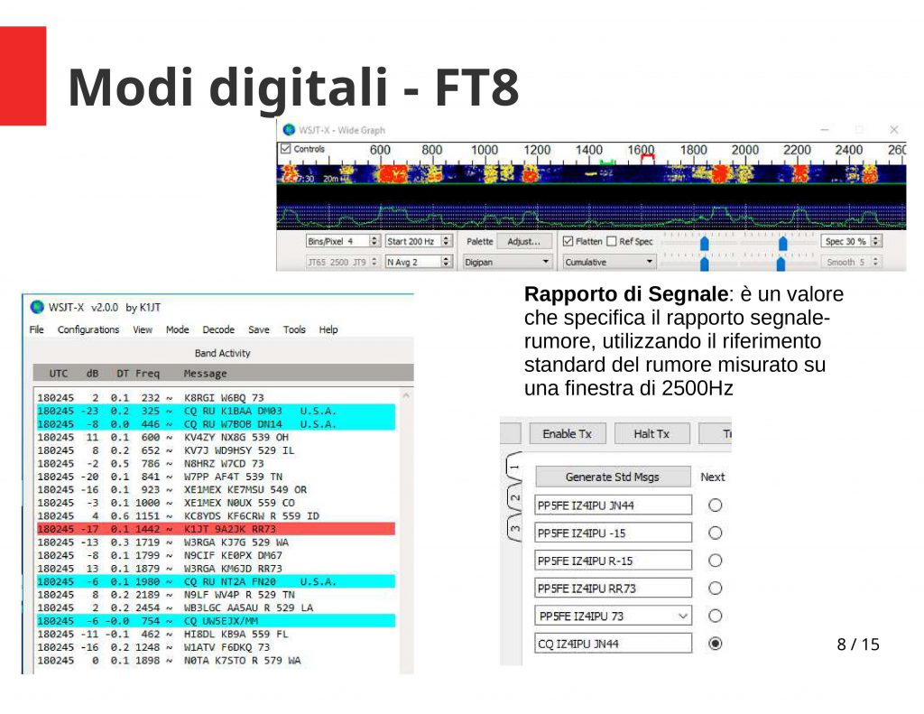This screenshot has height=714, width=924.
Task: Click the Halt Tx button
Action: 651,434
